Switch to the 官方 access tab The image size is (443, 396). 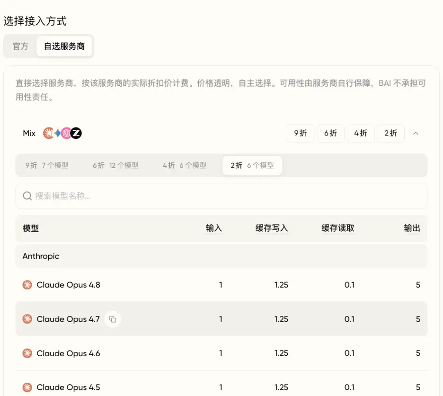20,46
